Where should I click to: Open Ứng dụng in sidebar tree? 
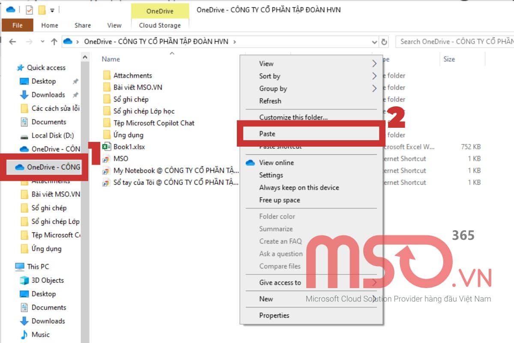(46, 249)
